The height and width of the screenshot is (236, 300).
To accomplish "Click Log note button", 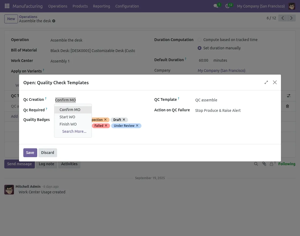I will [47, 164].
